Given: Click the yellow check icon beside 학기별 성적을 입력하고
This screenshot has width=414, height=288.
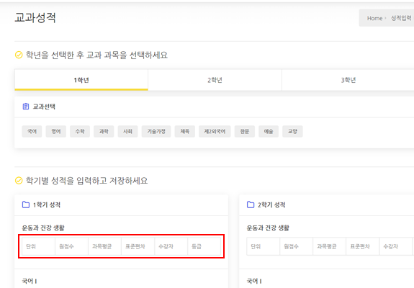Looking at the screenshot, I should (x=19, y=181).
